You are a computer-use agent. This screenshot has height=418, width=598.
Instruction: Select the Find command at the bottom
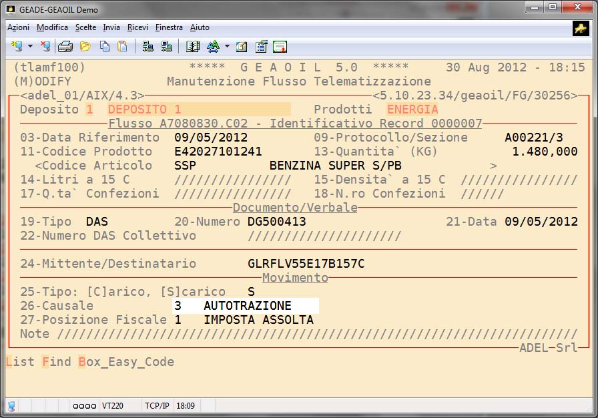coord(56,362)
